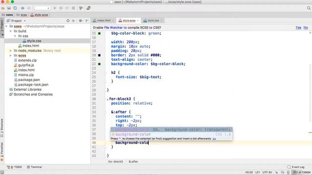The width and height of the screenshot is (312, 175).
Task: Click the Open folder toolbar icon
Action: coord(3,8)
